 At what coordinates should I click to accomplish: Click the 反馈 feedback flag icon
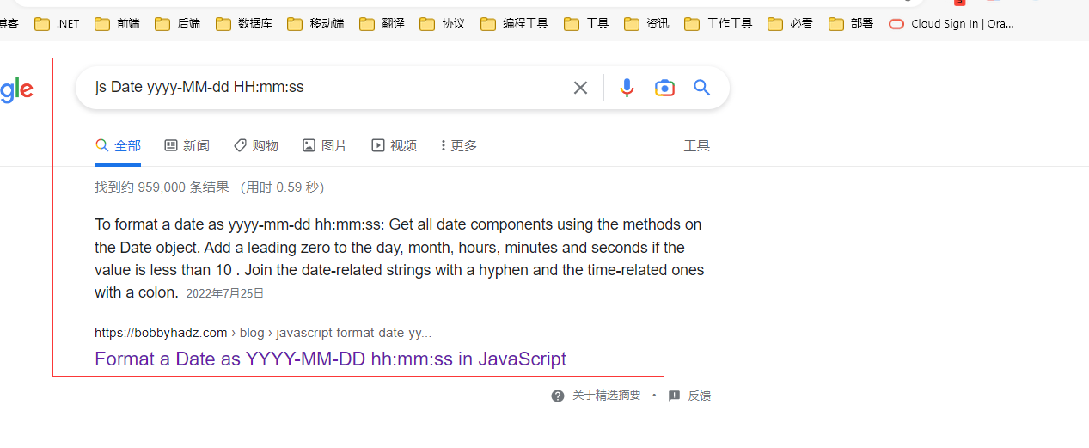pyautogui.click(x=674, y=396)
